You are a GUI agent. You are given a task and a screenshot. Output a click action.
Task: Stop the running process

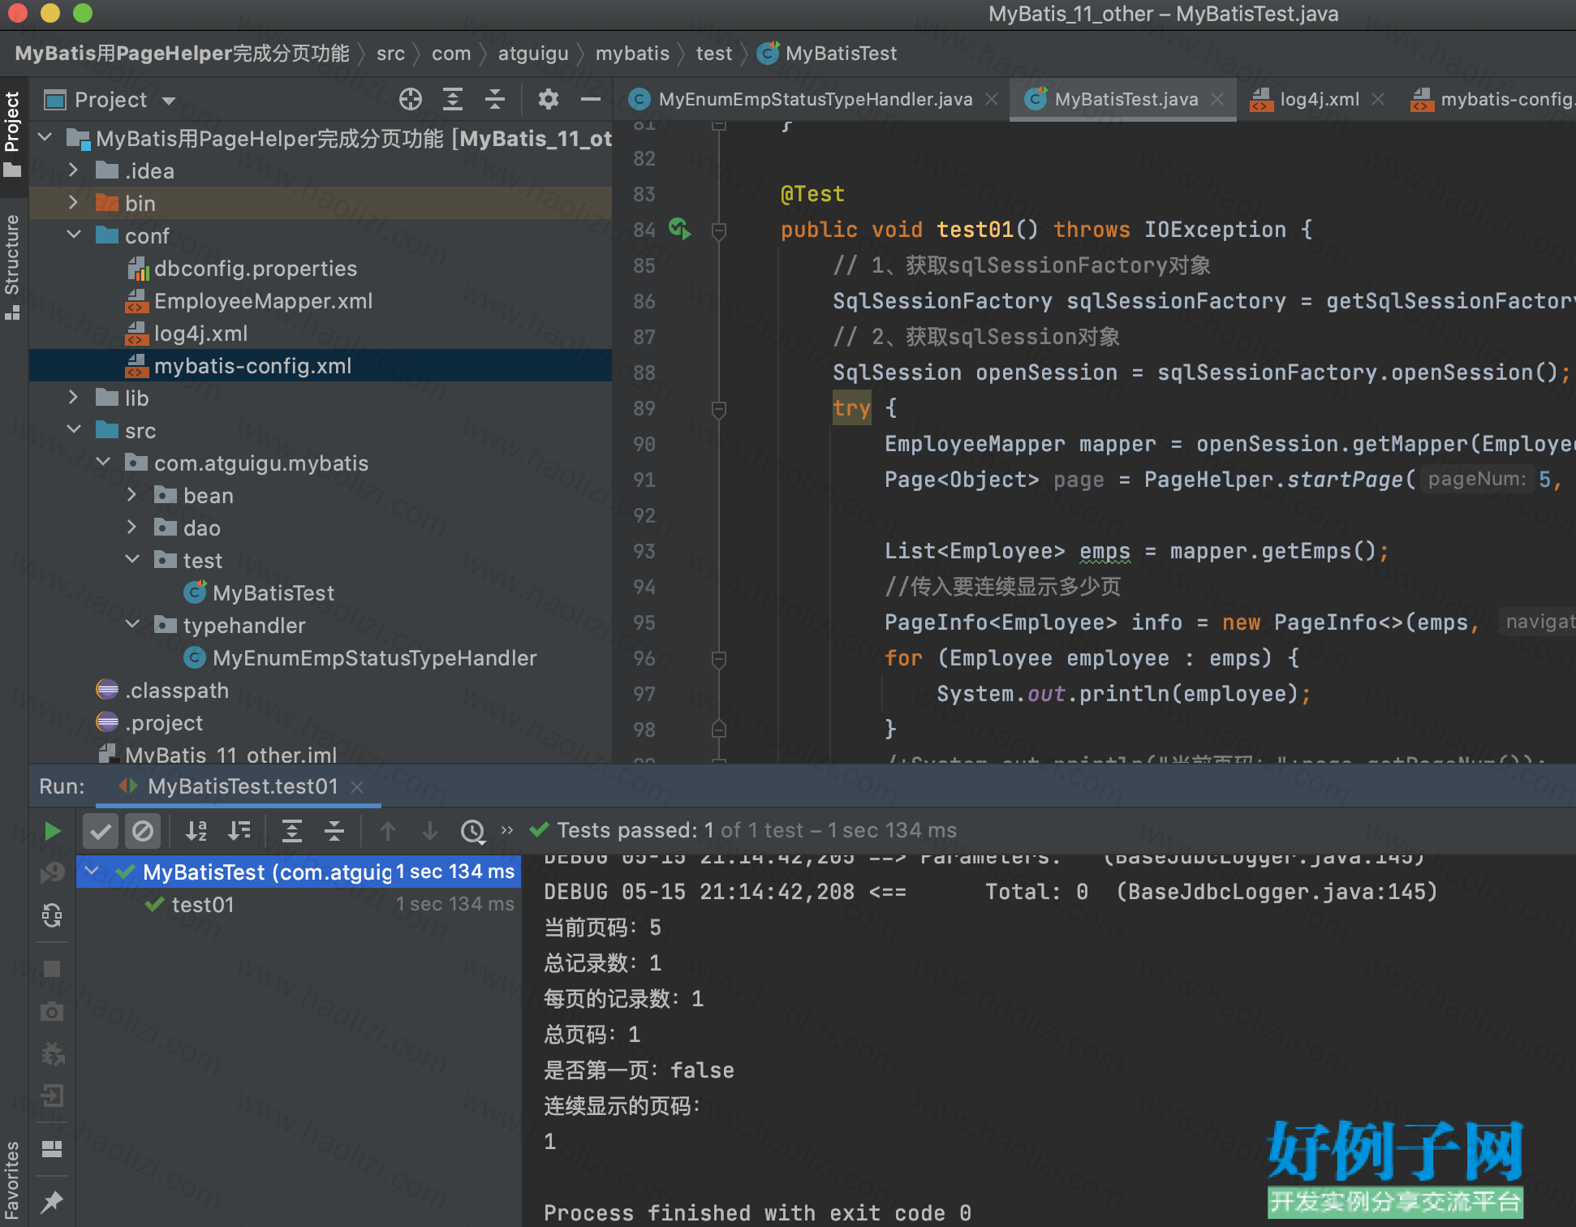[53, 969]
